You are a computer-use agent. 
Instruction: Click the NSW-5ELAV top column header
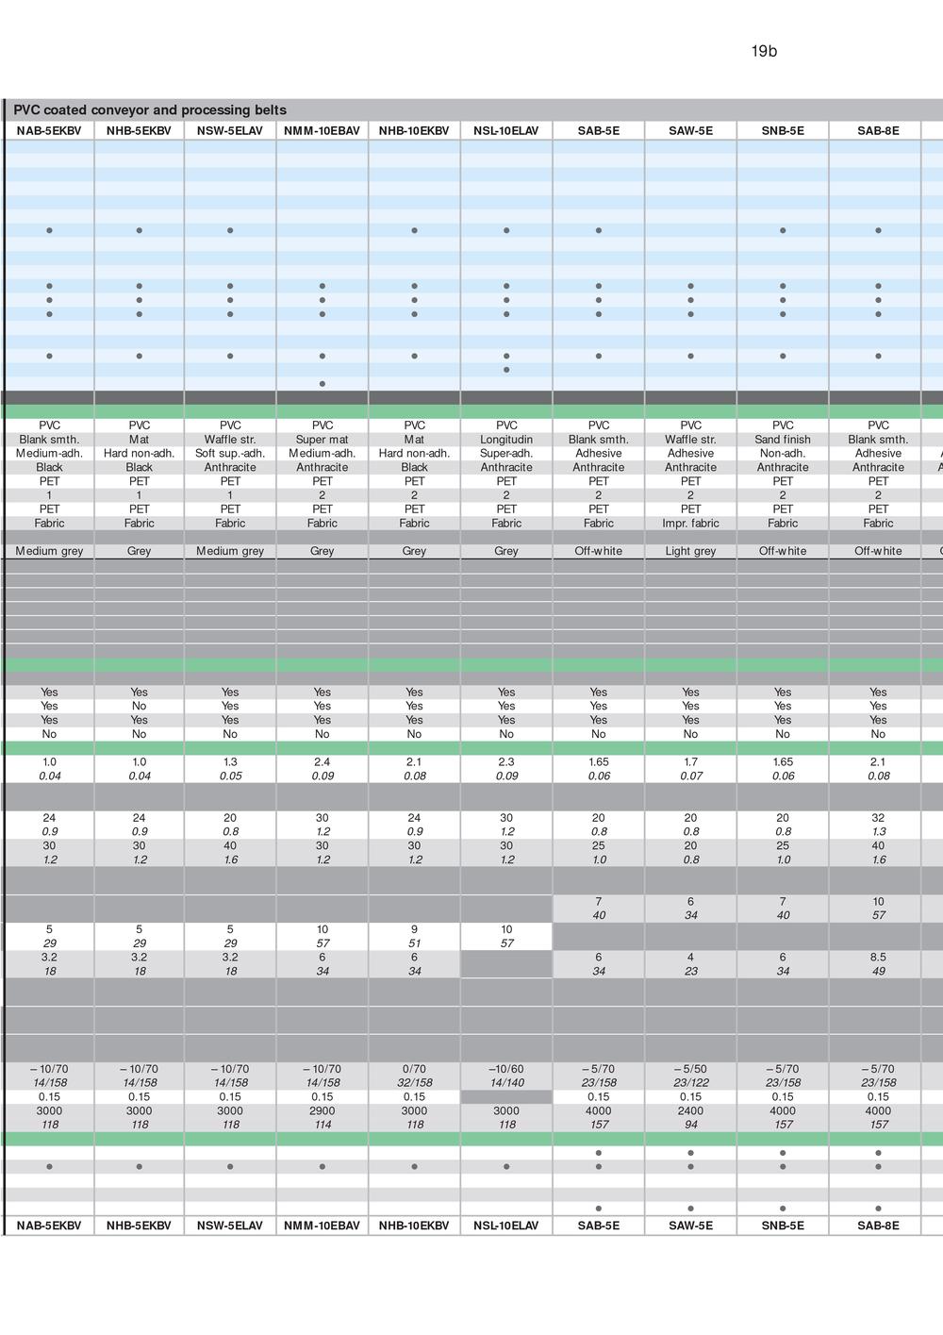pos(230,131)
